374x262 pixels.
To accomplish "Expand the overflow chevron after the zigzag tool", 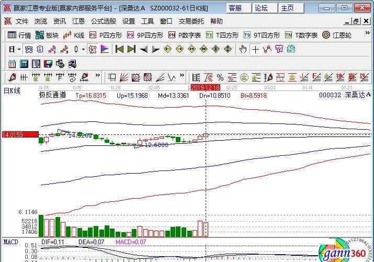I will (182, 75).
